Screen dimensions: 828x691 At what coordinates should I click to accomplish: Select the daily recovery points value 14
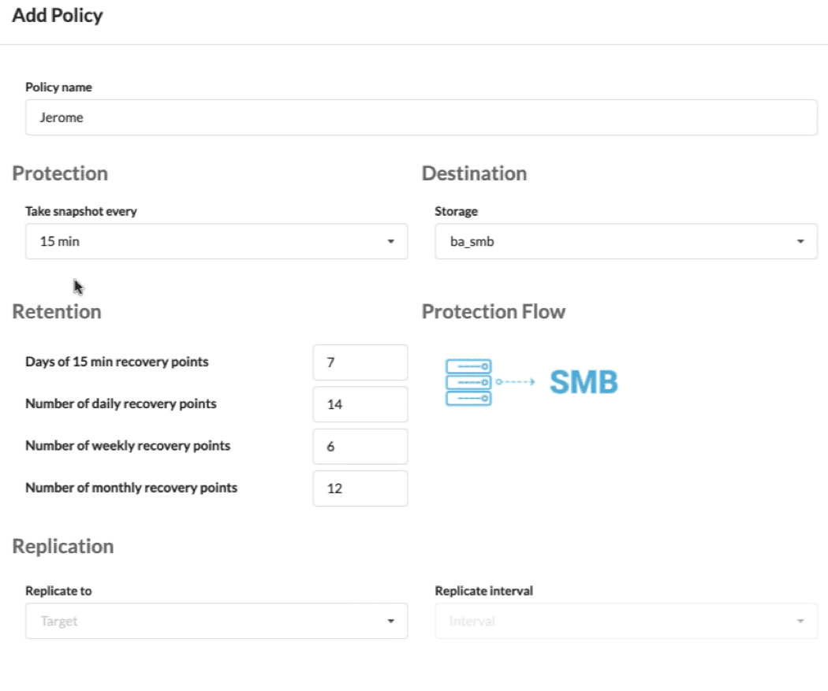[360, 403]
